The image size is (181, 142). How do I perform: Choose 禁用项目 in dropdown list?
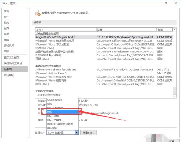(62, 128)
